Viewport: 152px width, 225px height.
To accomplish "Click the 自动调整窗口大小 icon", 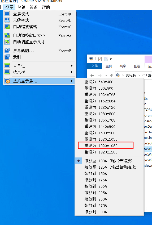I will (7, 35).
